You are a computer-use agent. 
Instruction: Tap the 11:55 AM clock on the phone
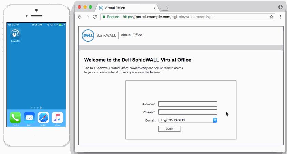click(x=36, y=25)
